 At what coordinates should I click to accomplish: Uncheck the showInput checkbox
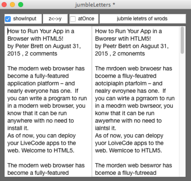[x=8, y=19]
